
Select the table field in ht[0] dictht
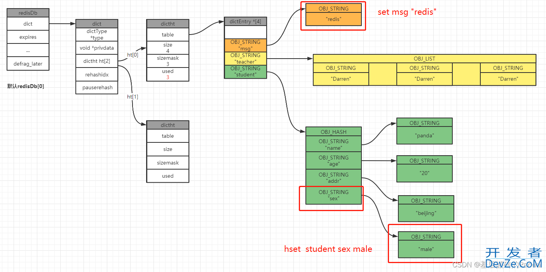(x=167, y=35)
